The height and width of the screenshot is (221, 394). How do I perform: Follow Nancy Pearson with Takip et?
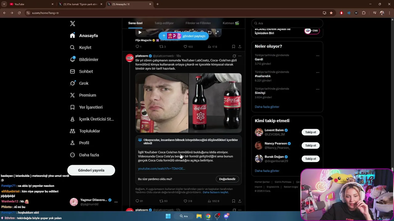click(311, 145)
